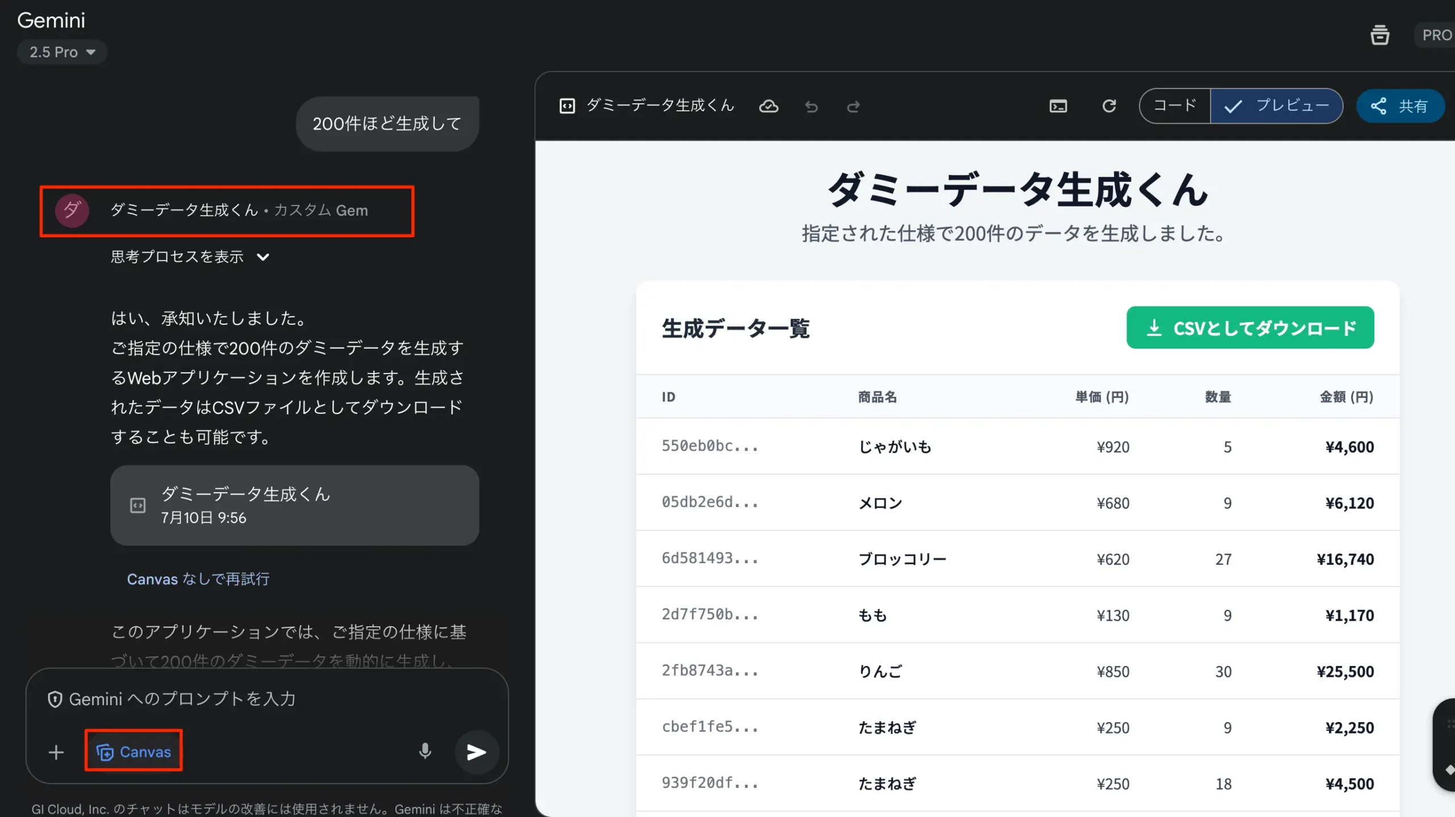Open the 2.5 Pro model selector dropdown
Image resolution: width=1455 pixels, height=817 pixels.
(x=62, y=52)
